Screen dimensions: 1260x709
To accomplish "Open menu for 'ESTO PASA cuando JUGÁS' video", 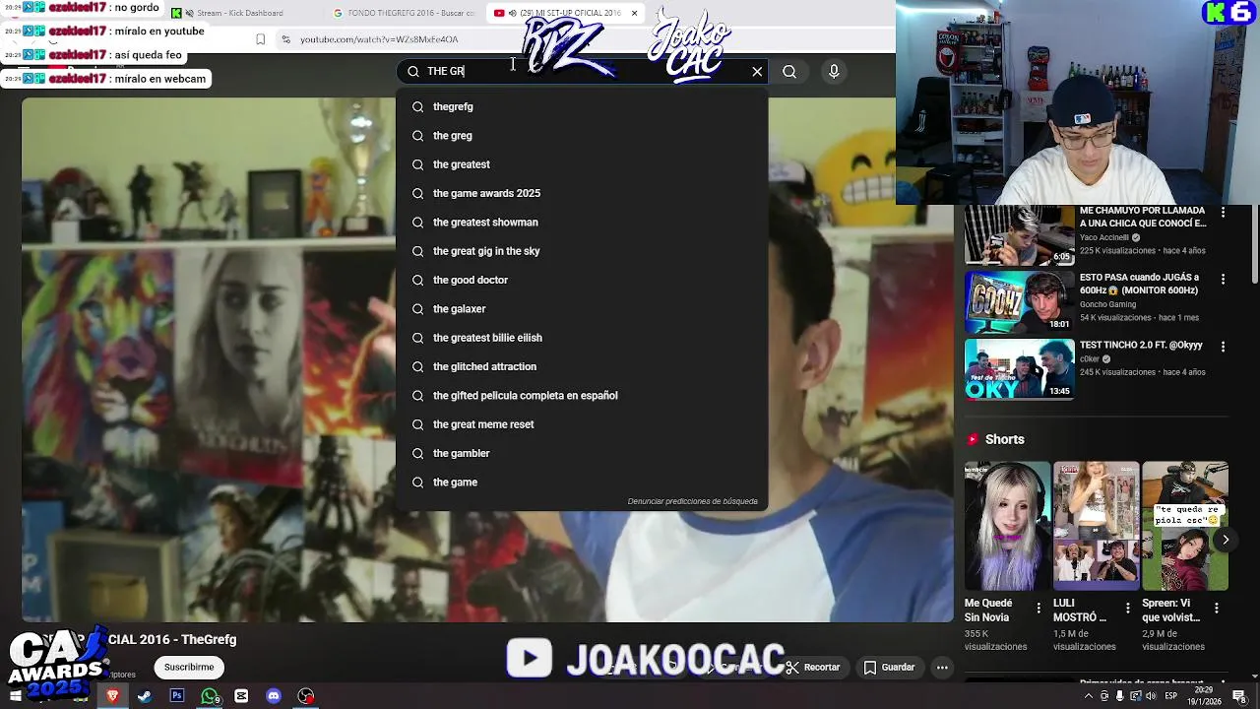I will (x=1223, y=279).
